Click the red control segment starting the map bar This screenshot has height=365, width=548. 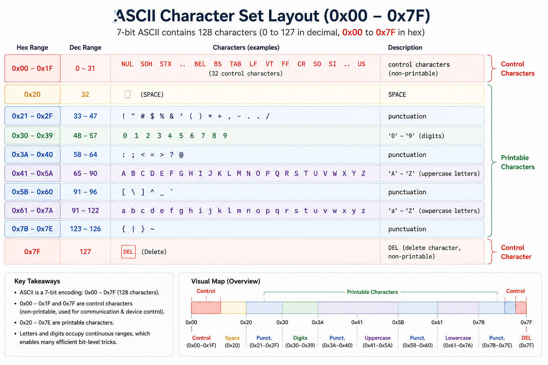pos(206,308)
